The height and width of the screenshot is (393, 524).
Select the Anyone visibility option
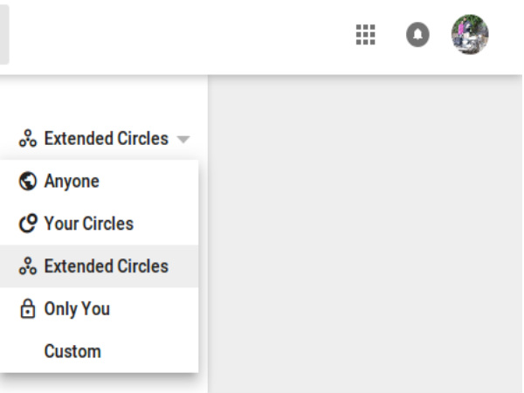[72, 182]
